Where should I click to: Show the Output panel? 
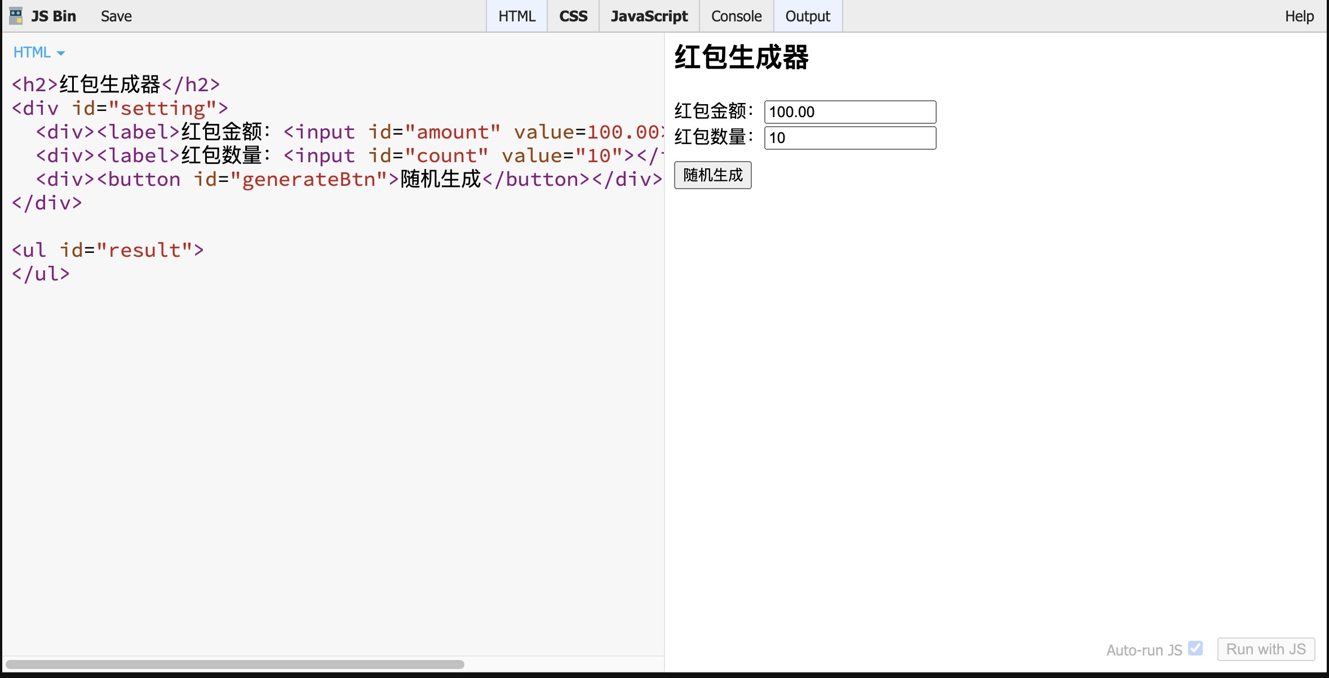tap(807, 16)
